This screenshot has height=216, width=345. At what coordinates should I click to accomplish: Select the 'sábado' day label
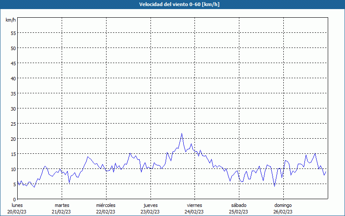click(239, 205)
